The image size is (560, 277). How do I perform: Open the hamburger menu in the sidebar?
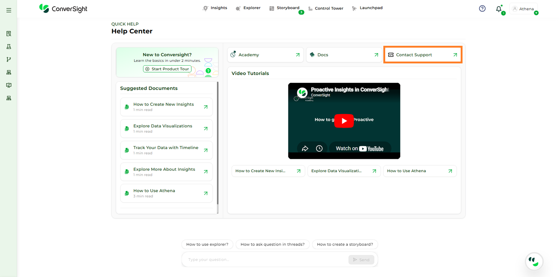click(x=9, y=10)
